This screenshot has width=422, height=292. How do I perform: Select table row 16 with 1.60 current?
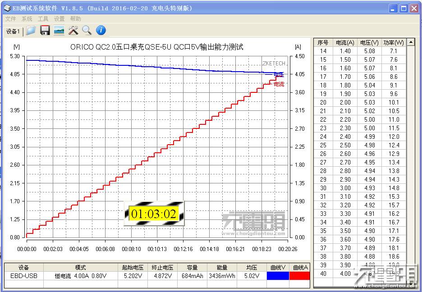(360, 68)
